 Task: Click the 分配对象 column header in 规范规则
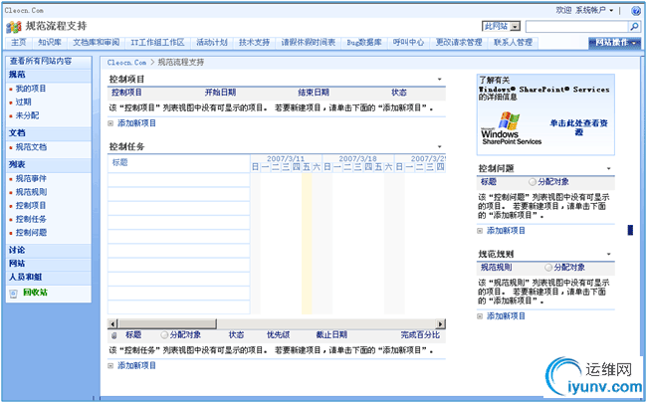[569, 268]
